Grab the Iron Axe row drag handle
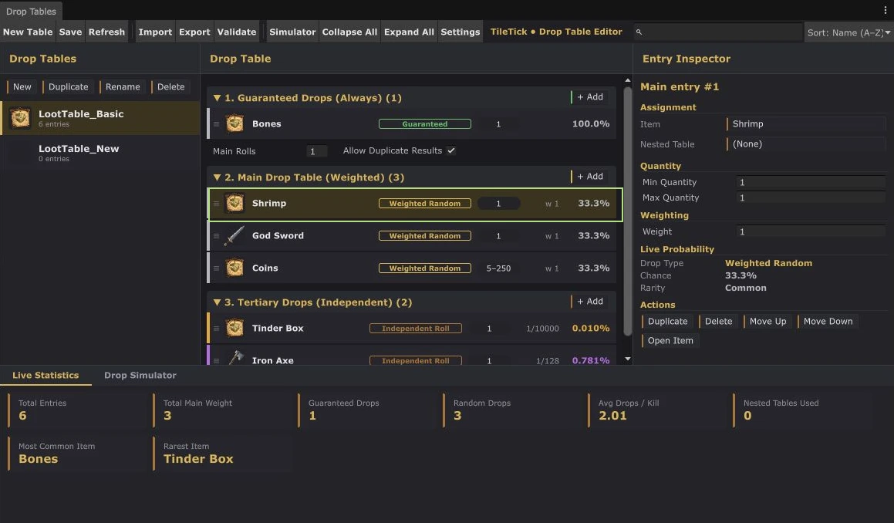 tap(216, 360)
